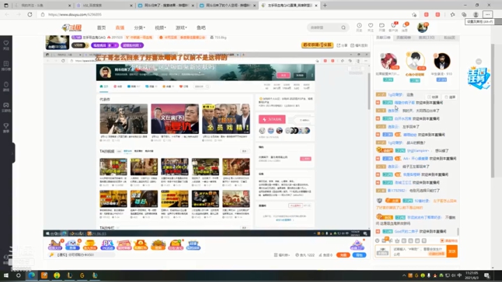Open 鱼吧 in the Douyu navigation
Screen dimensions: 502x282
pos(201,28)
